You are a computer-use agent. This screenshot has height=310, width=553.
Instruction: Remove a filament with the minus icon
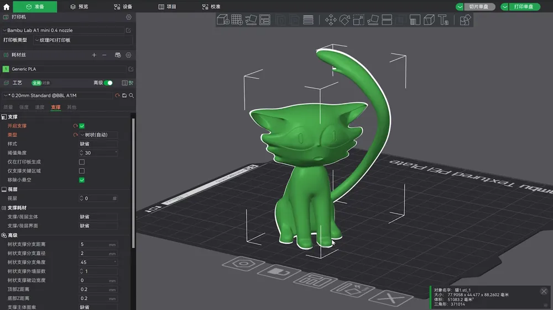pos(104,55)
